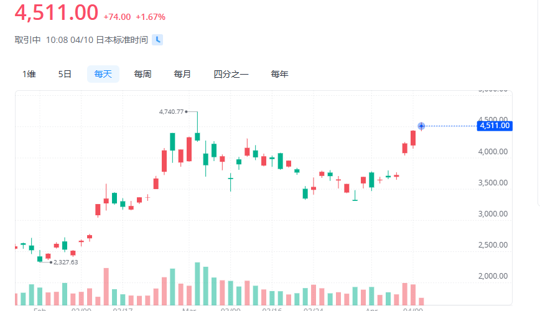Show the 每年 yearly chart

click(279, 74)
